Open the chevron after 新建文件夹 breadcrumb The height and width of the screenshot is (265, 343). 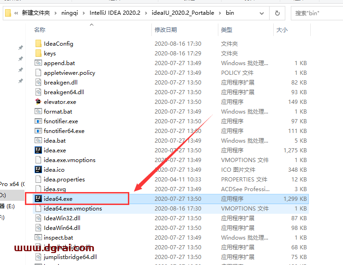pyautogui.click(x=55, y=13)
